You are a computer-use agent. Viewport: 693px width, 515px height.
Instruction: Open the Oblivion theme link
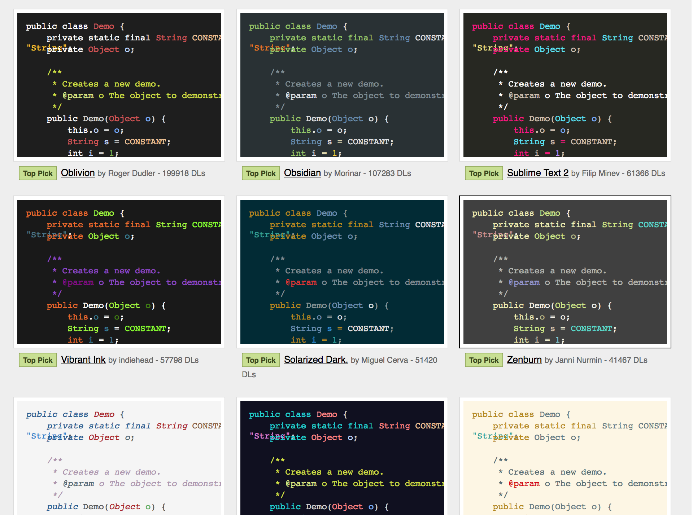click(x=78, y=173)
